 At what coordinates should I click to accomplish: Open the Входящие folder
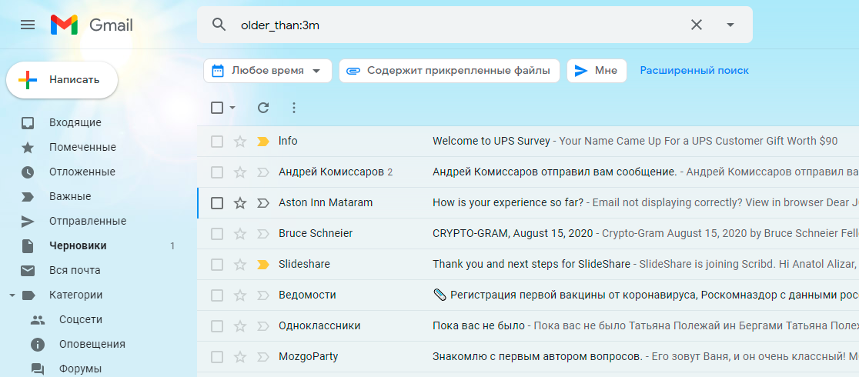[x=75, y=122]
